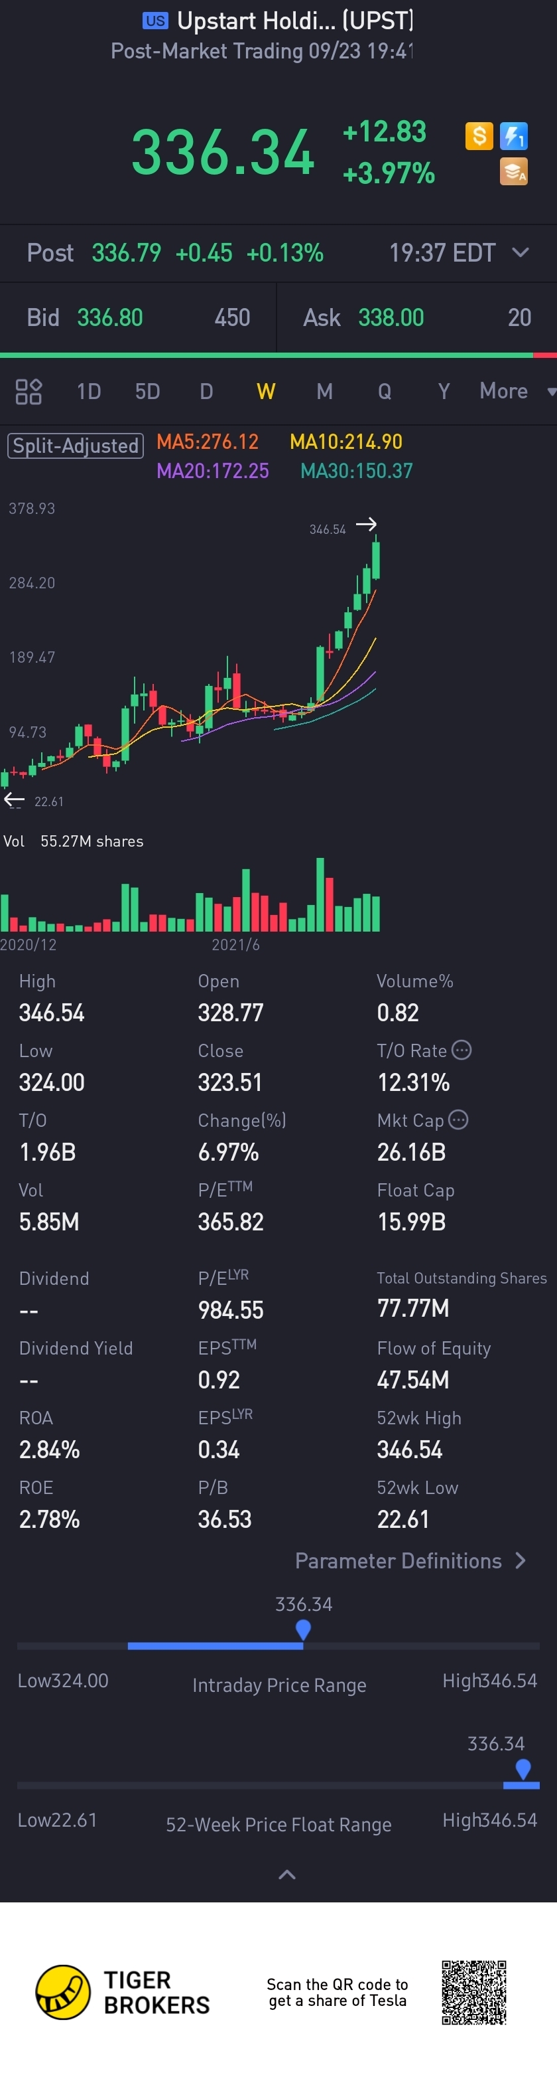Tap the Upstart Holdi... (UPST) title
The width and height of the screenshot is (557, 2083).
tap(294, 20)
